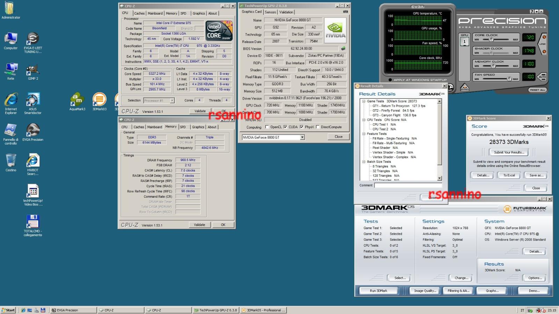
Task: Click the Filtering & AA button
Action: click(x=459, y=291)
